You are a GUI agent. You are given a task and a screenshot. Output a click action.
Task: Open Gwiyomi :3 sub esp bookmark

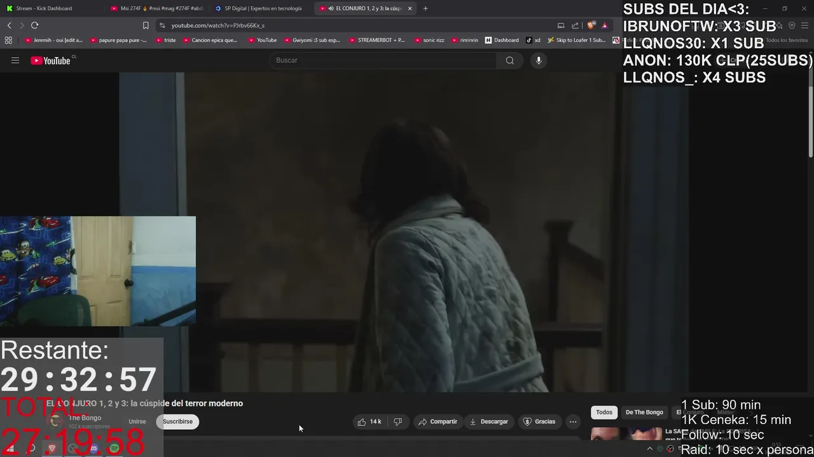click(x=312, y=40)
